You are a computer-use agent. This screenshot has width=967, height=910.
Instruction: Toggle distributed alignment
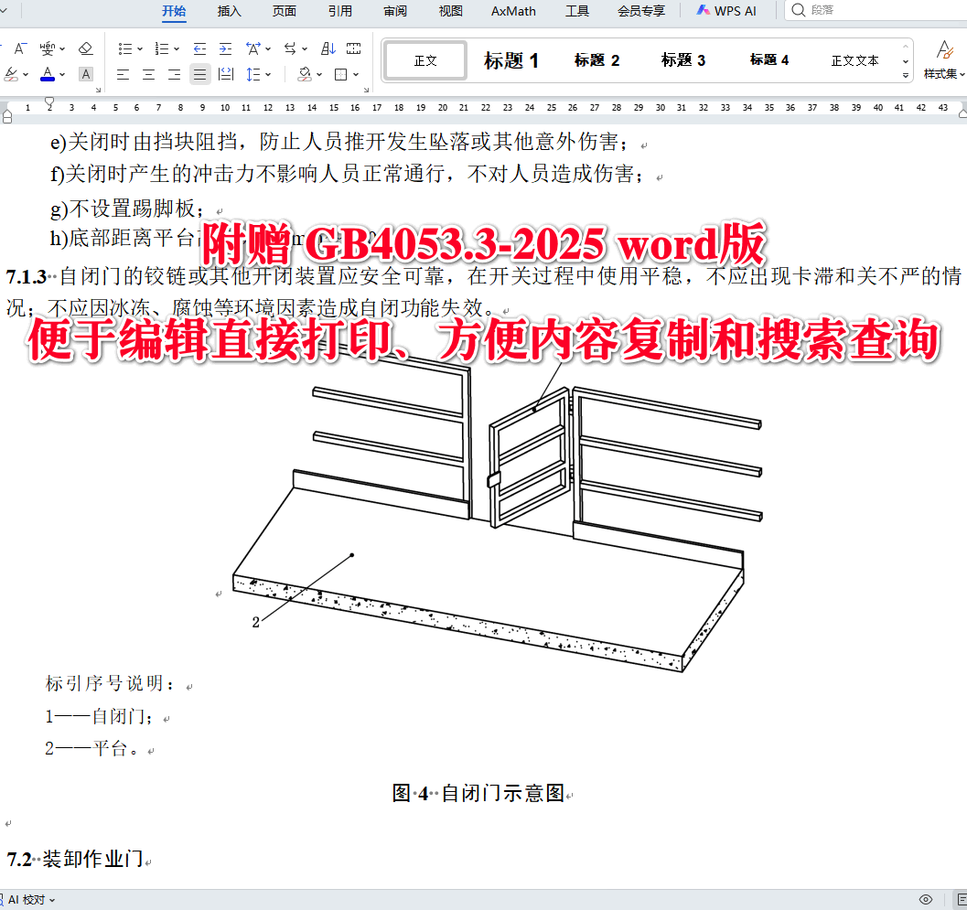(x=224, y=75)
